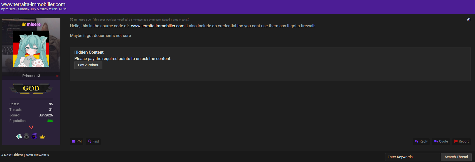Open the www.terralta-immobilier.com link in post
Screen dimensions: 475x162
click(x=158, y=26)
